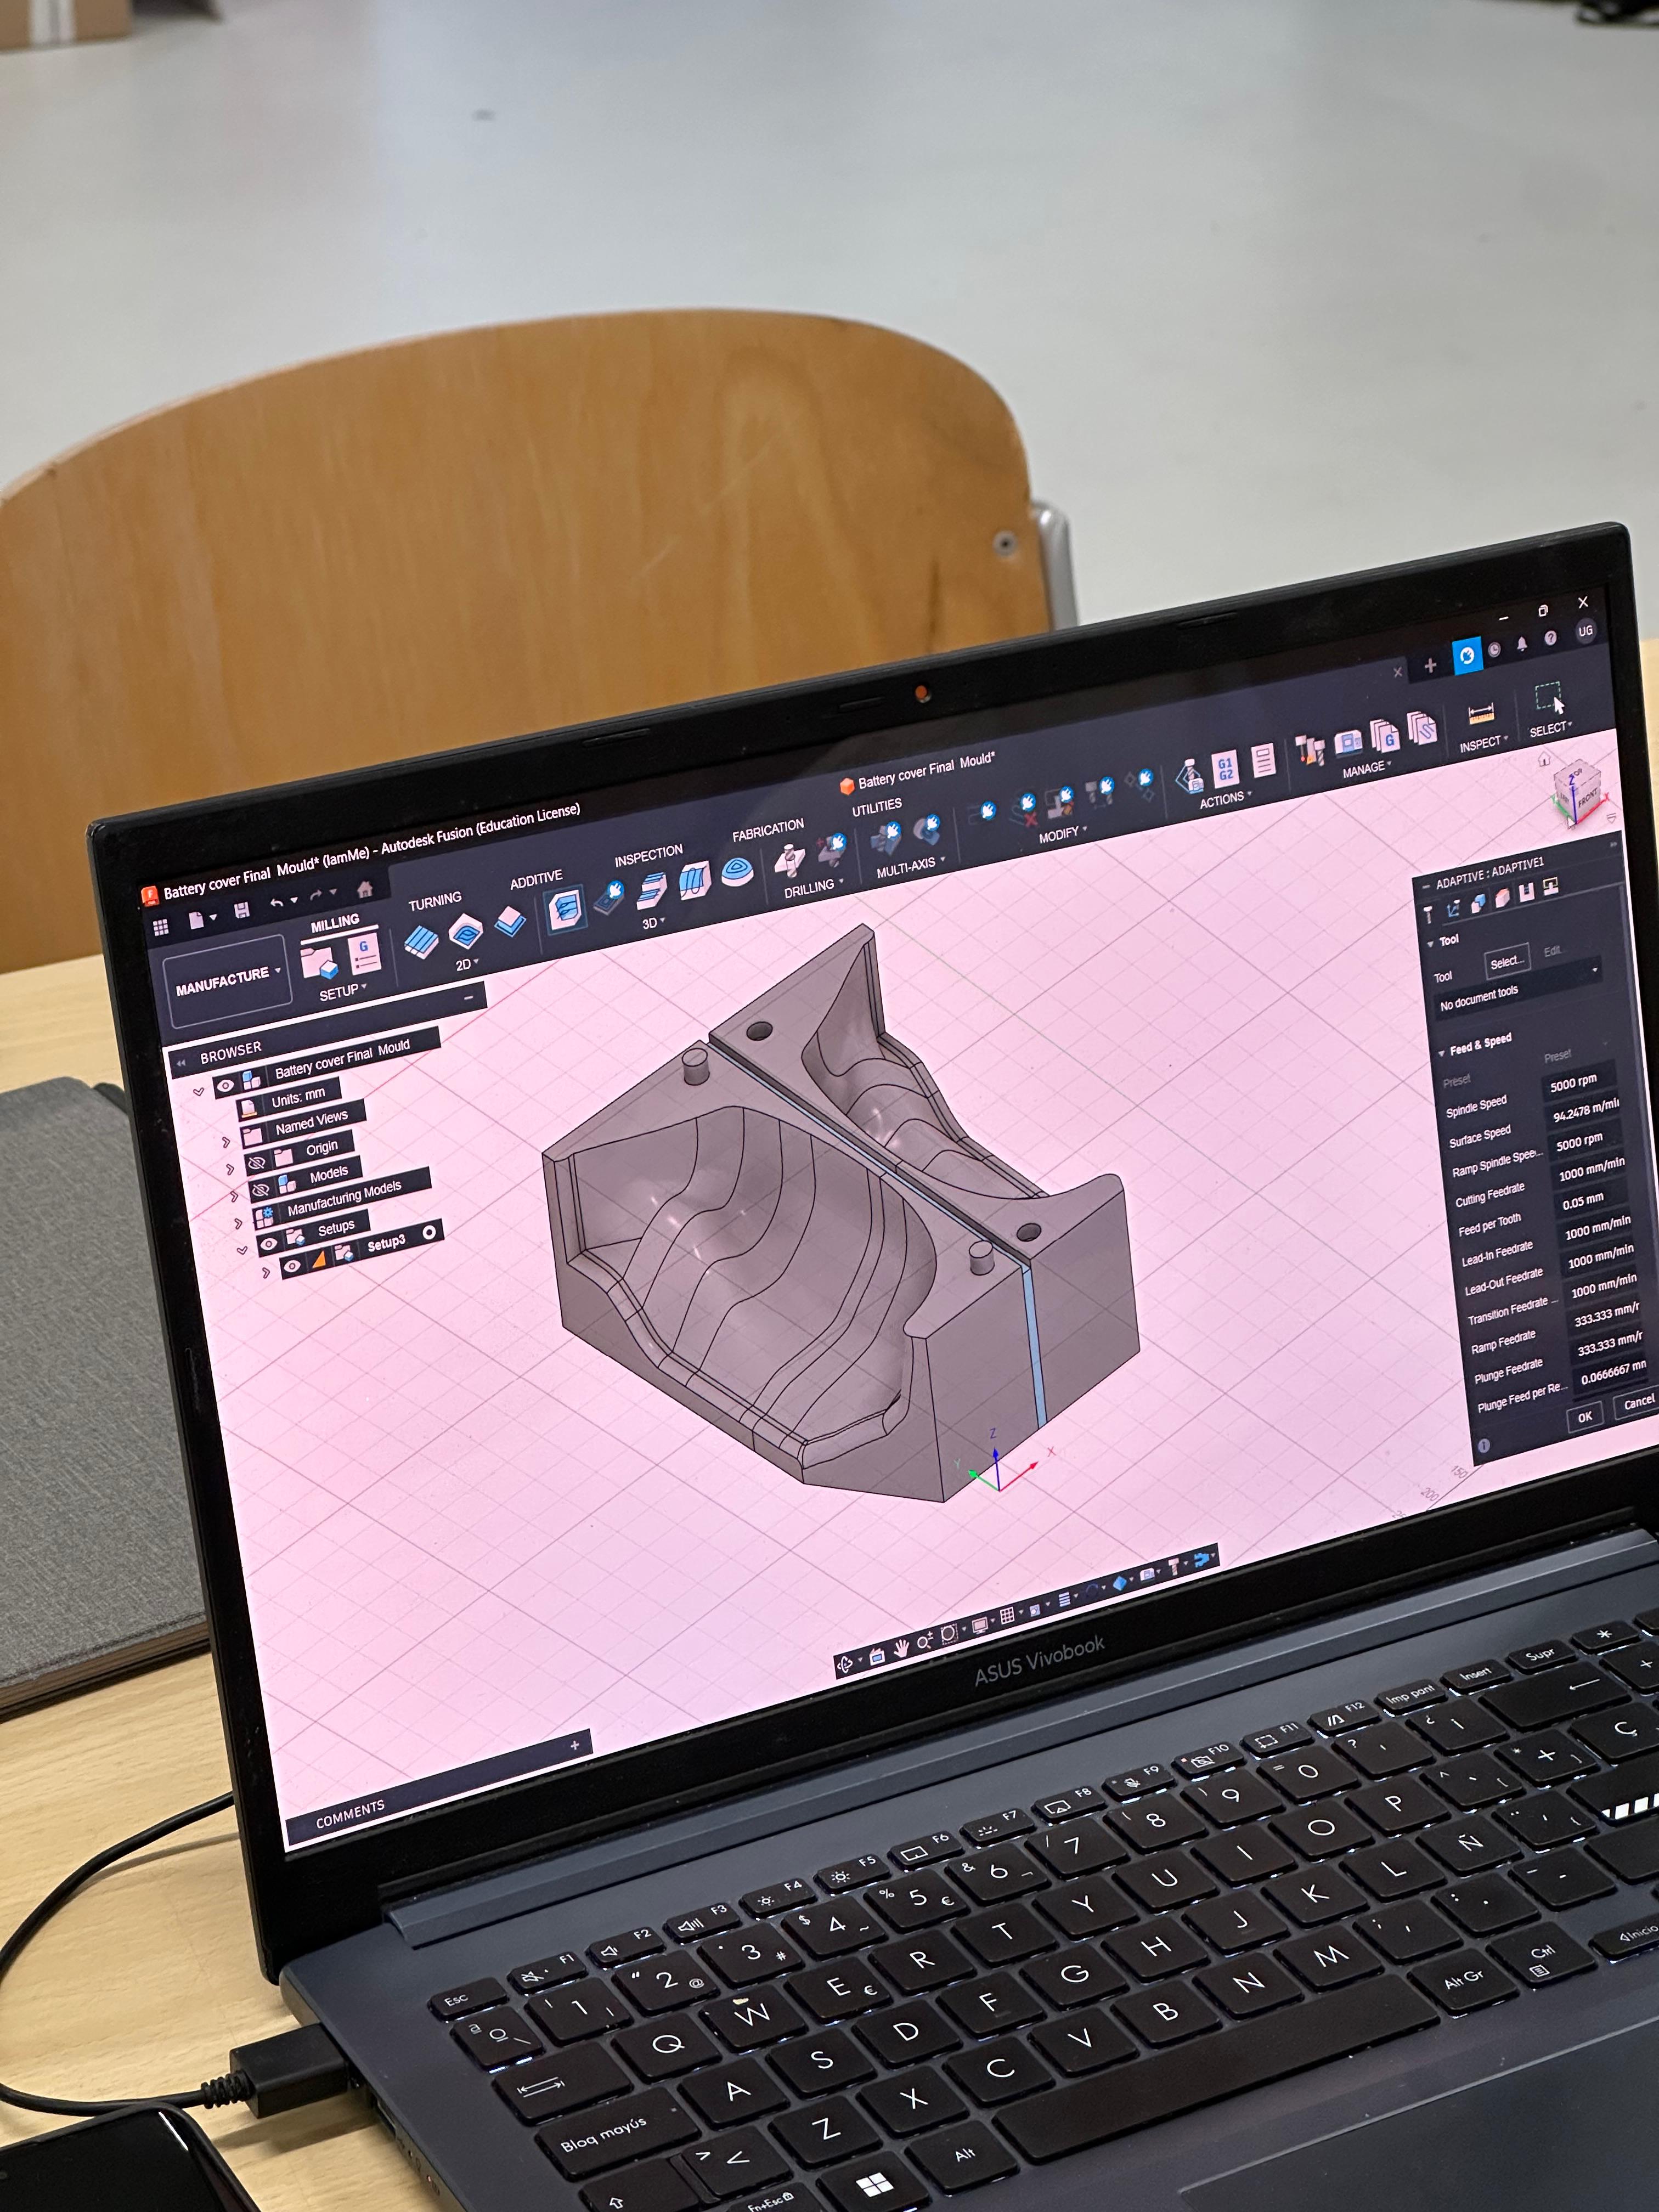The image size is (1659, 2212).
Task: Click the Job Status clock icon
Action: [x=1495, y=650]
